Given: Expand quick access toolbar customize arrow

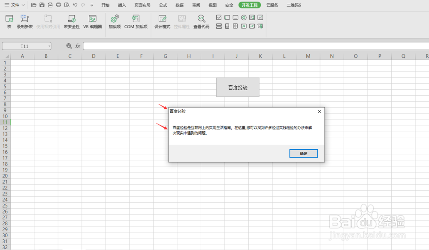Looking at the screenshot, I should tap(92, 5).
